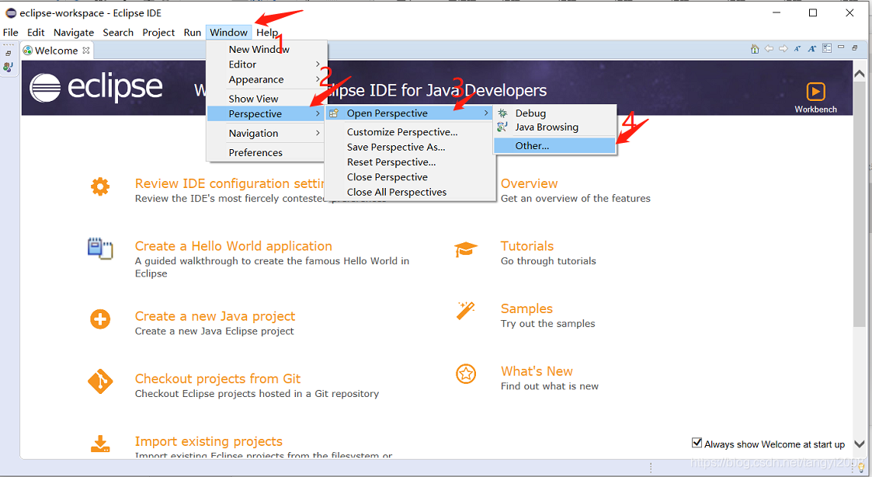
Task: Open the What's New link
Action: [537, 371]
